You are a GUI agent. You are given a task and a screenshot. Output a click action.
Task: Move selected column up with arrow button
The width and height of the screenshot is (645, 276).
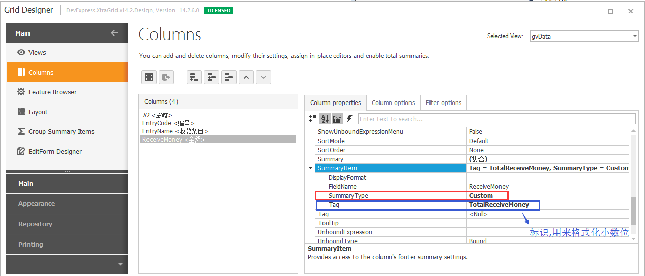coord(246,77)
